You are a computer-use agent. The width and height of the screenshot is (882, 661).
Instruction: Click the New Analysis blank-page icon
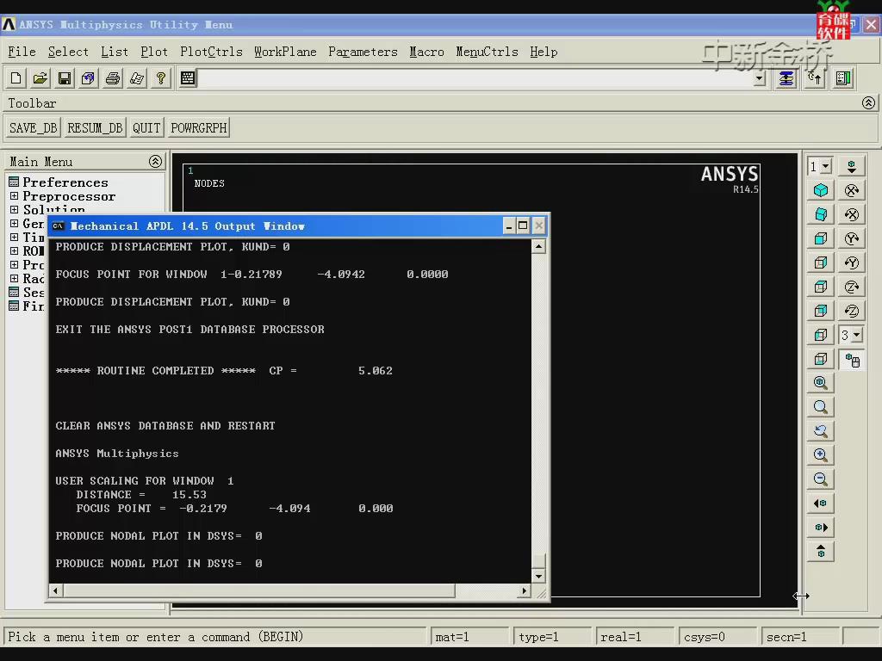coord(16,78)
